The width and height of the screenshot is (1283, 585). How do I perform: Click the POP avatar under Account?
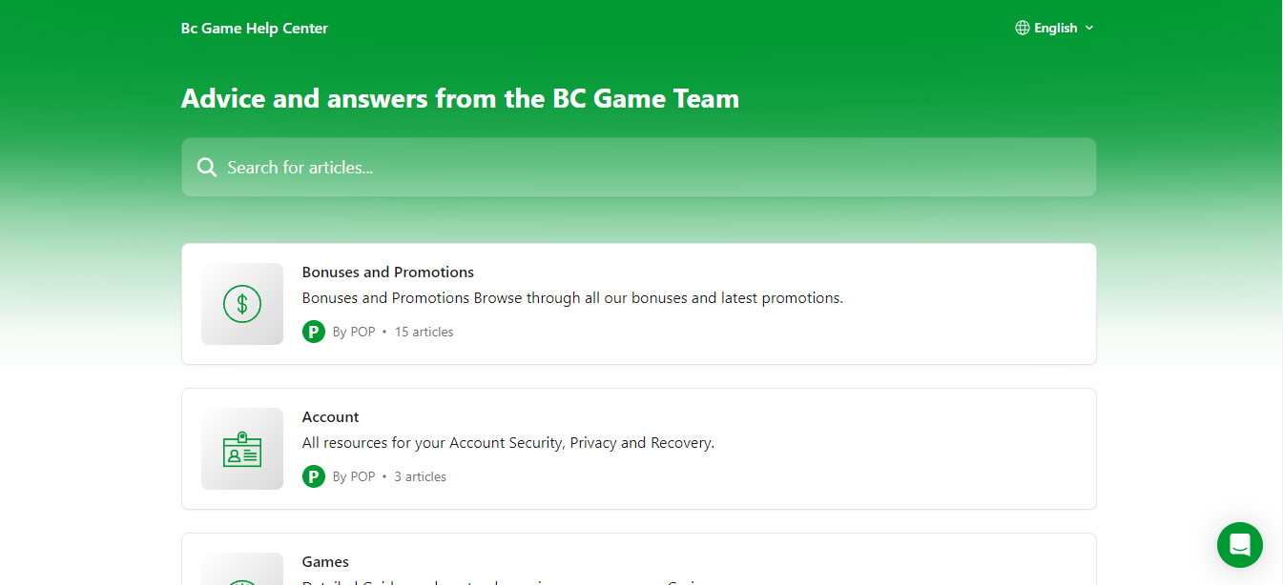314,476
